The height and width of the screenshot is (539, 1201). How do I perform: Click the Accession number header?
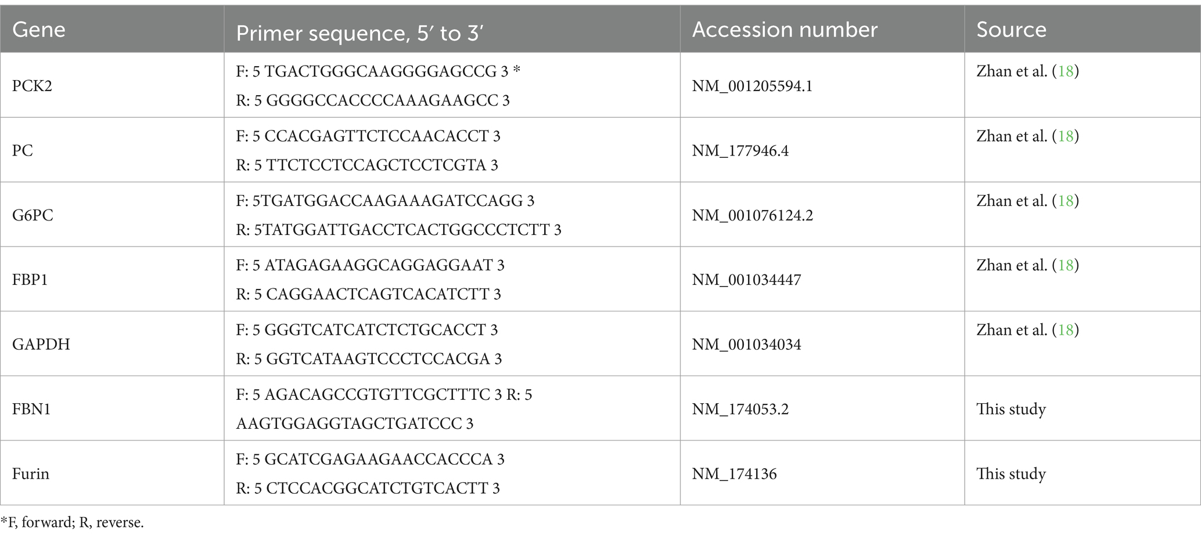[x=785, y=30]
